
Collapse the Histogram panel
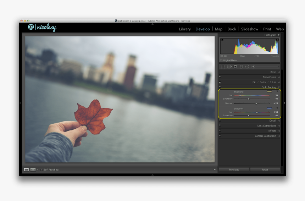click(x=279, y=35)
